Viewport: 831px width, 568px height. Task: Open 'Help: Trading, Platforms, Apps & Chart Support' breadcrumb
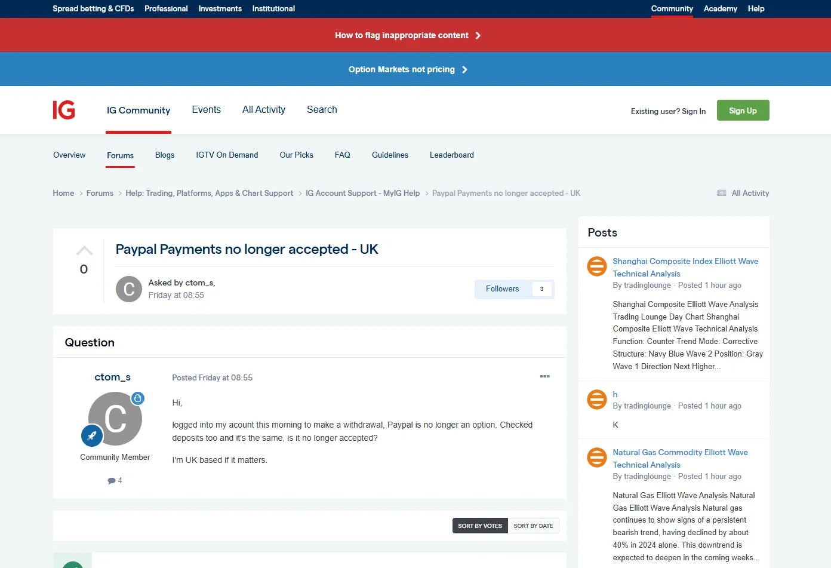point(209,194)
